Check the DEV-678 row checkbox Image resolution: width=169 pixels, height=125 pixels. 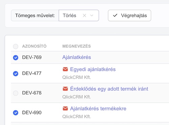click(x=16, y=93)
